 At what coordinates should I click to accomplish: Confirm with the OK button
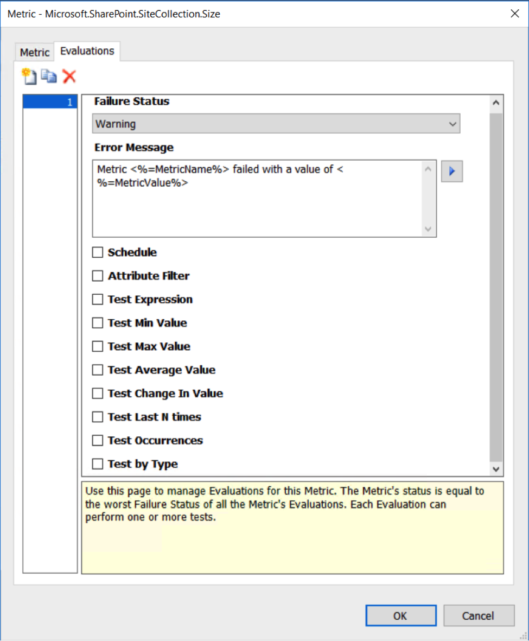400,615
